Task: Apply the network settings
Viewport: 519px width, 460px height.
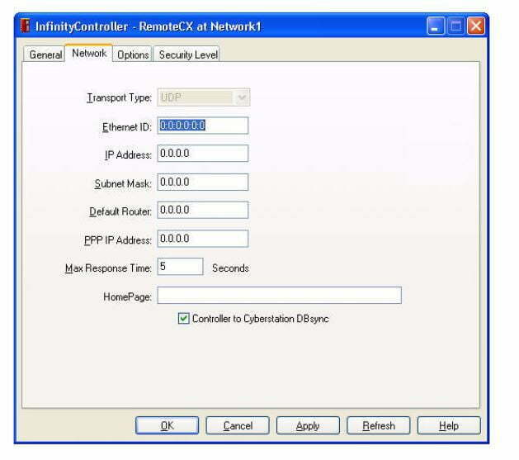Action: coord(308,425)
